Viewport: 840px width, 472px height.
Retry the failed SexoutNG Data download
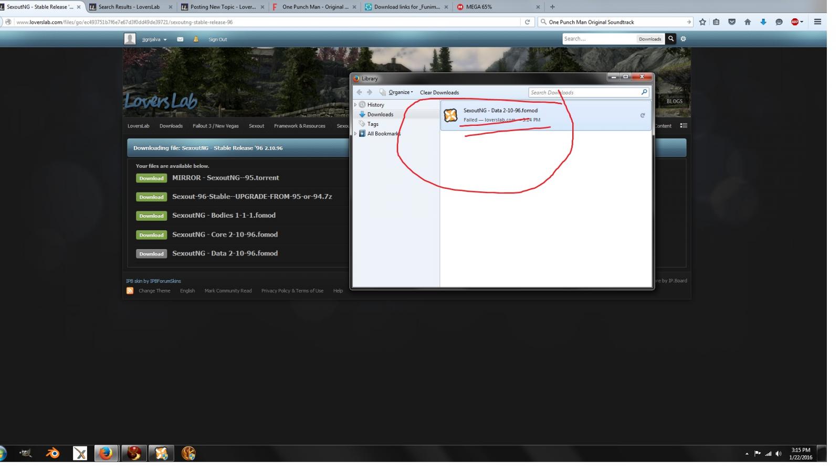point(642,115)
